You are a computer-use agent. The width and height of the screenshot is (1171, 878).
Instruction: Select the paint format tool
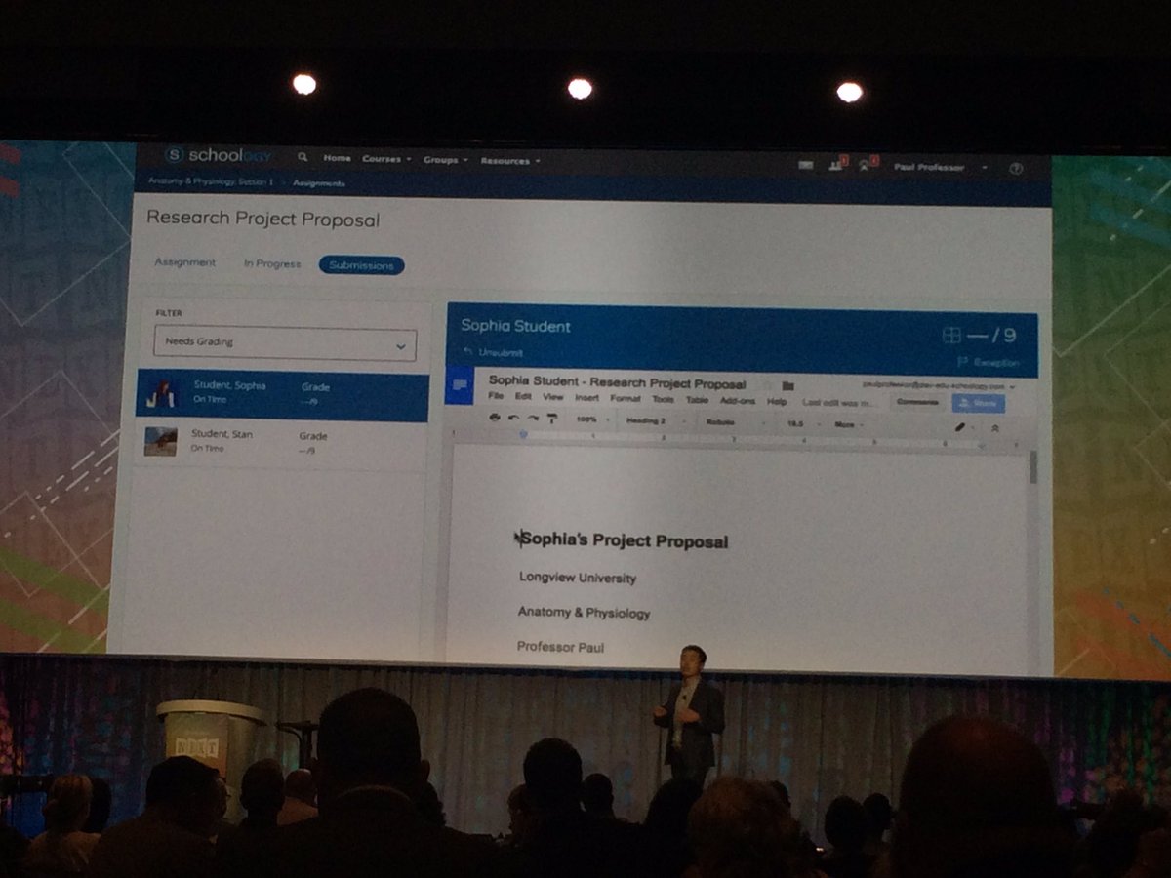click(551, 419)
